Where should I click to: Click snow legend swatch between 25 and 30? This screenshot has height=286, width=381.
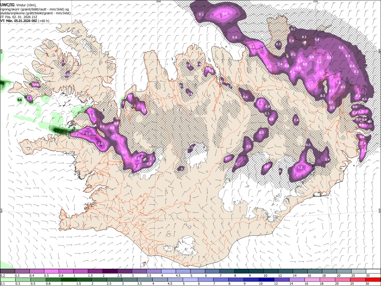click(359, 271)
